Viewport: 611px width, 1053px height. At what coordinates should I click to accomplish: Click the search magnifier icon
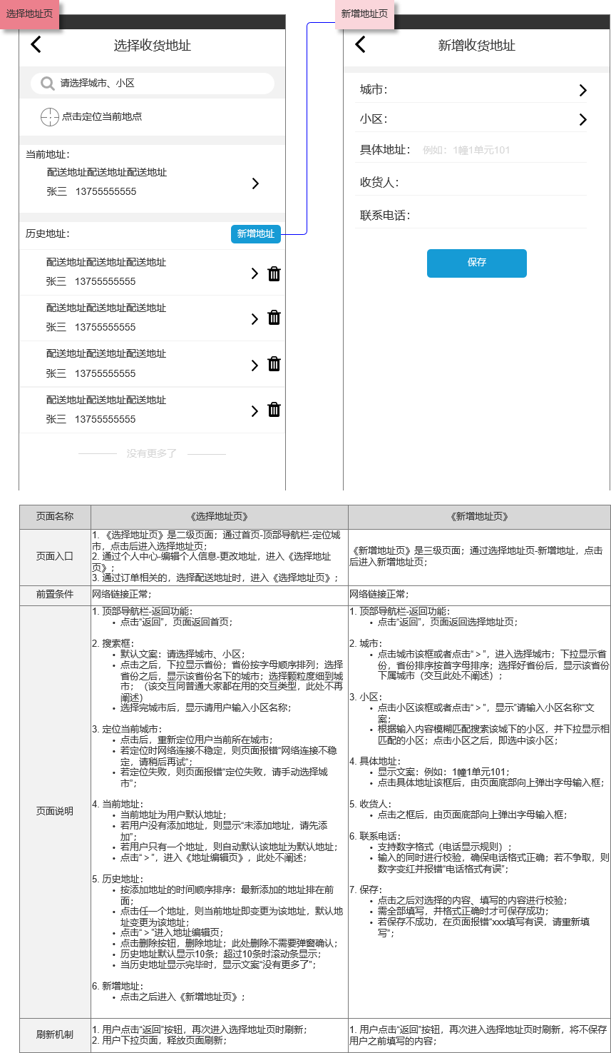click(x=46, y=83)
